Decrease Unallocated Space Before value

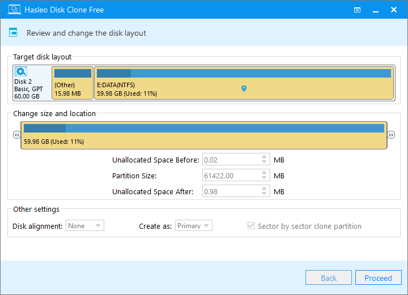click(264, 162)
